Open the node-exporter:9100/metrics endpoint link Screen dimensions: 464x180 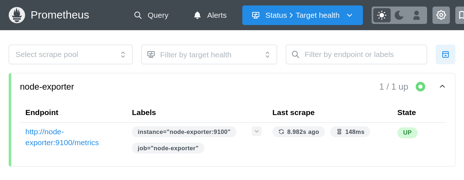pos(62,137)
